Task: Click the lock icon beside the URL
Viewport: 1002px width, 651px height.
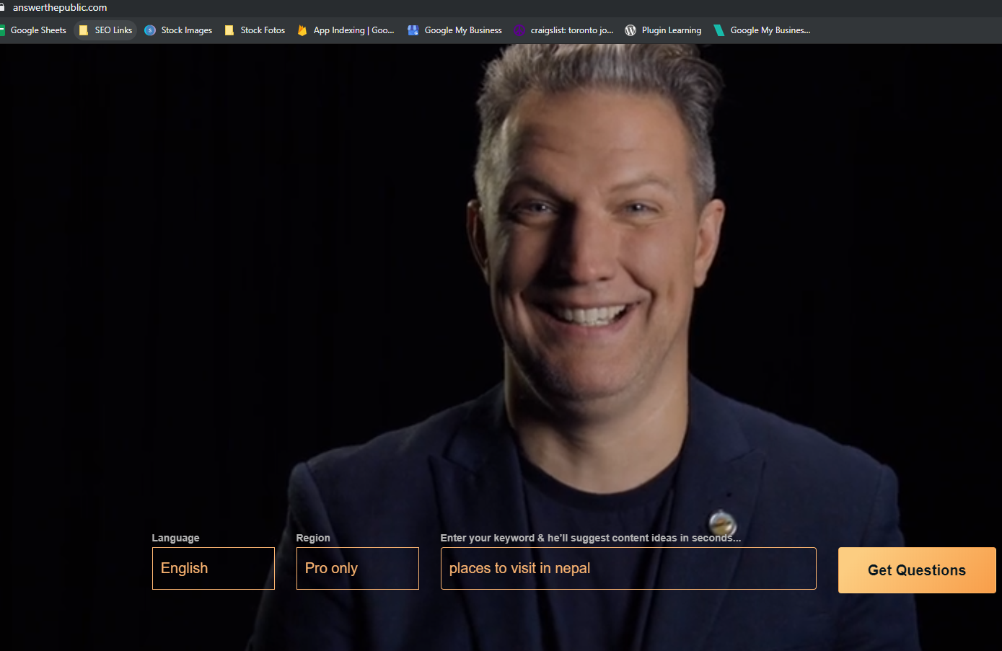Action: (2, 7)
